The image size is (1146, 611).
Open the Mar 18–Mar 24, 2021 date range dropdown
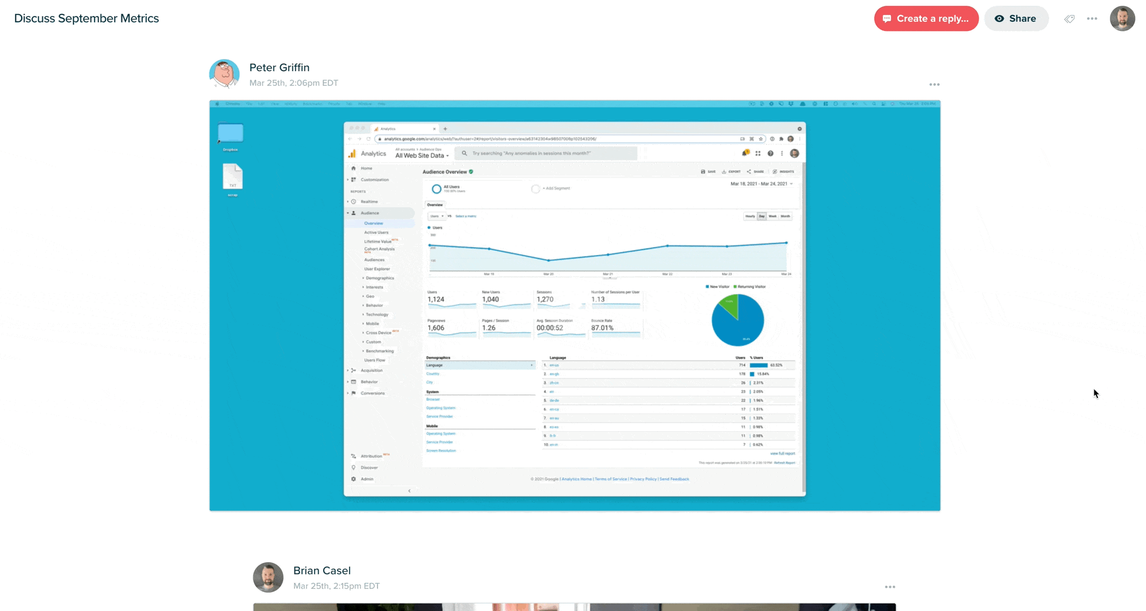coord(762,184)
